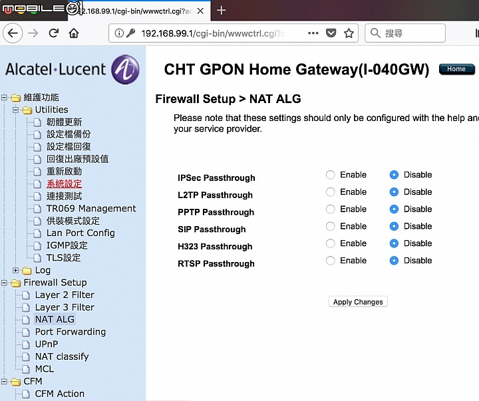Enable SIP Passthrough
This screenshot has height=401, width=479.
coord(330,226)
